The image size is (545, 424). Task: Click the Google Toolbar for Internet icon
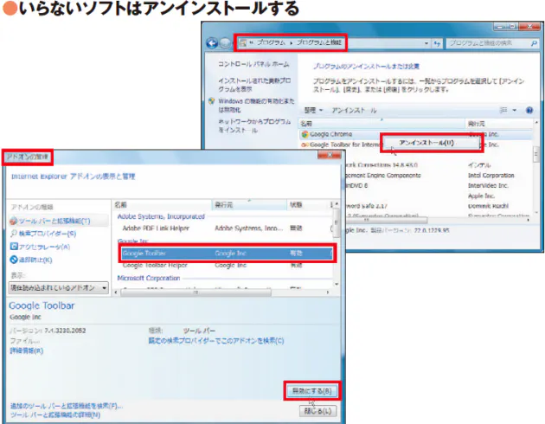305,145
